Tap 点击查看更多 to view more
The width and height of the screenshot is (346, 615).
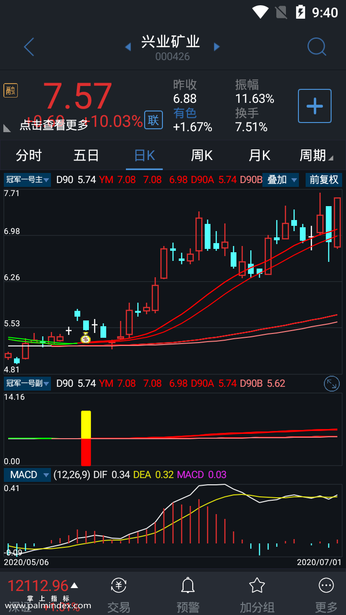coord(54,125)
